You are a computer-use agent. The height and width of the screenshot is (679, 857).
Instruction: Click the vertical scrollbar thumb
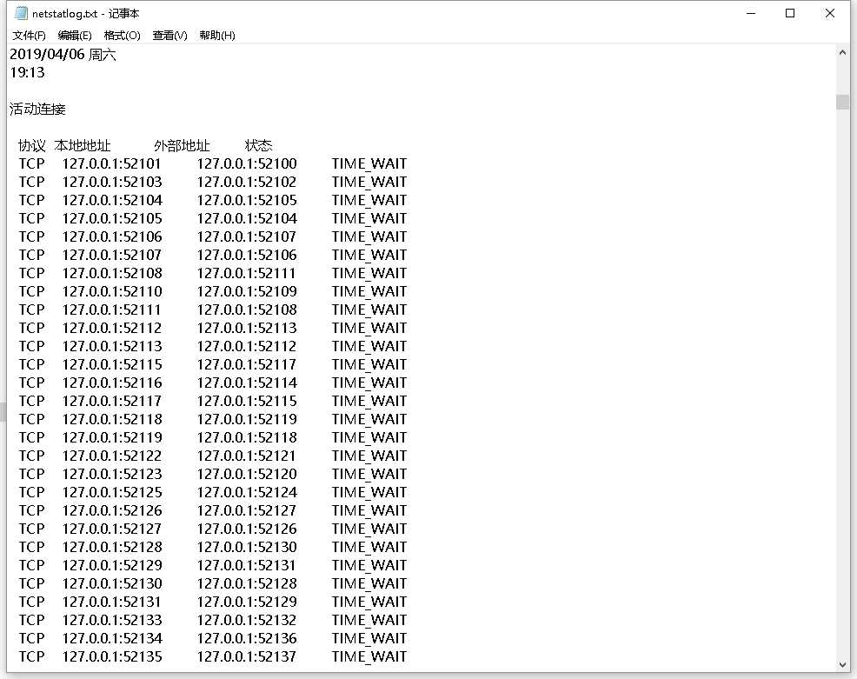(842, 103)
